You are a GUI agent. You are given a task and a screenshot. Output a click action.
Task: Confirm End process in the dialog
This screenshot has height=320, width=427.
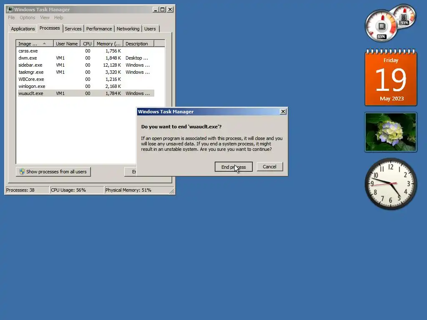coord(234,167)
